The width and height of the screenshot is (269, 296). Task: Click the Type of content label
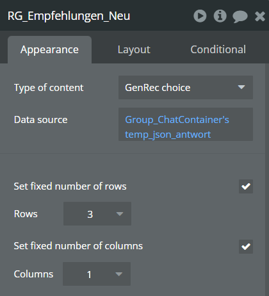coord(49,88)
